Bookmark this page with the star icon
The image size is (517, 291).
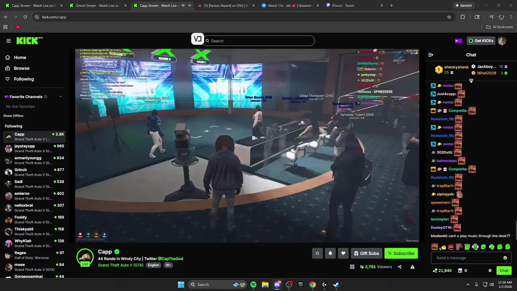pos(449,17)
